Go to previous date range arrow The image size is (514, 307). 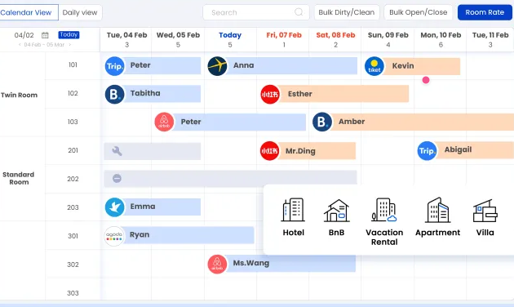tap(20, 45)
